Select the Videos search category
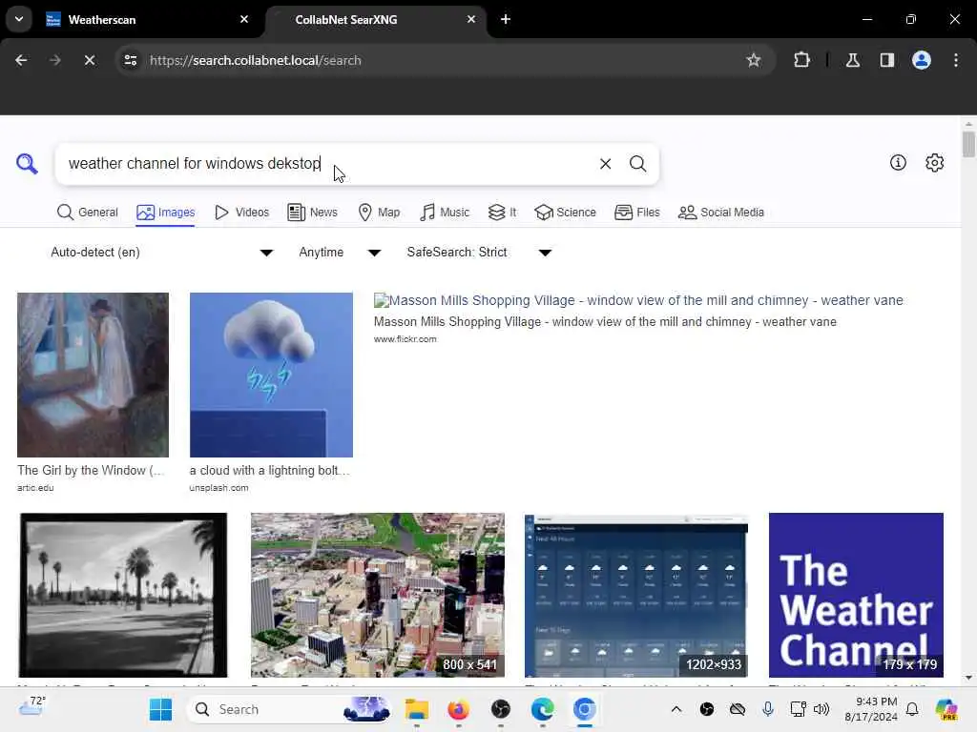This screenshot has height=732, width=977. tap(241, 213)
